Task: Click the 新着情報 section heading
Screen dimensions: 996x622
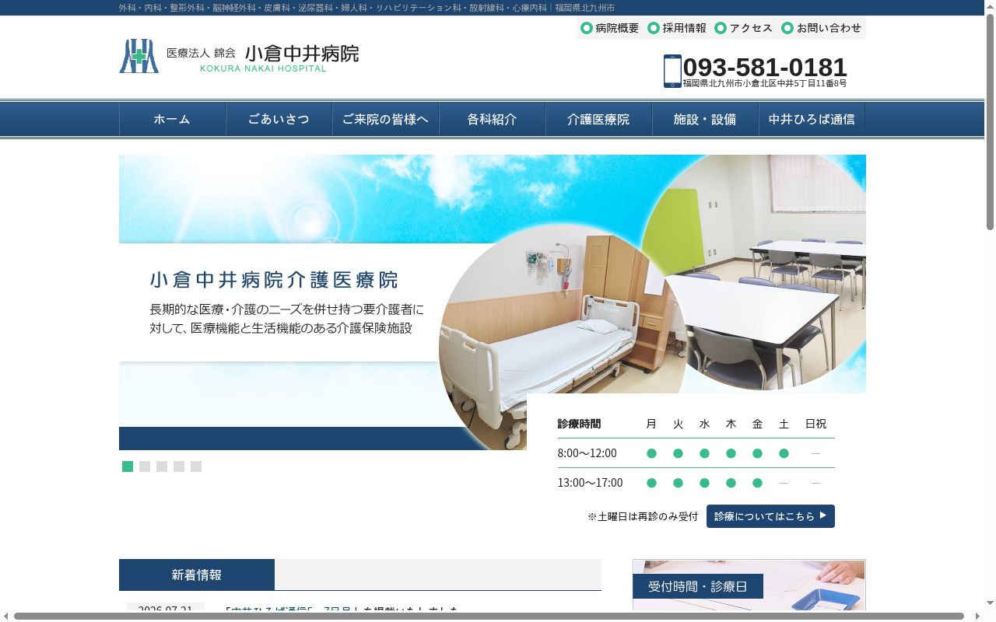Action: pyautogui.click(x=197, y=575)
